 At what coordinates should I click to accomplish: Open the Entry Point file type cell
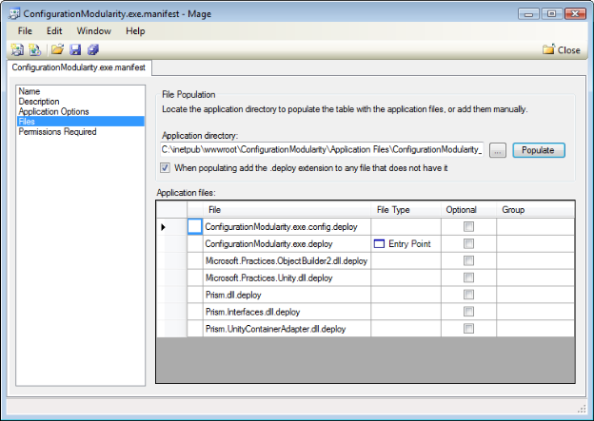pyautogui.click(x=406, y=243)
